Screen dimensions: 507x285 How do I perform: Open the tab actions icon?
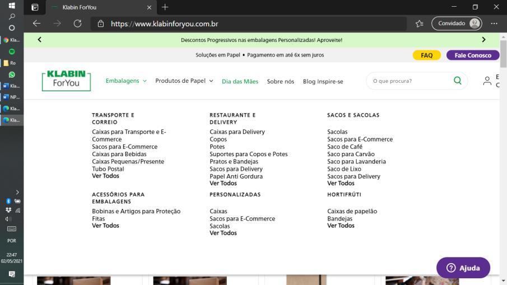[35, 7]
